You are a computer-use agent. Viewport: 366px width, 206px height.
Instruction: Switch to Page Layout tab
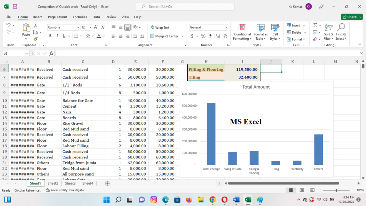[58, 17]
